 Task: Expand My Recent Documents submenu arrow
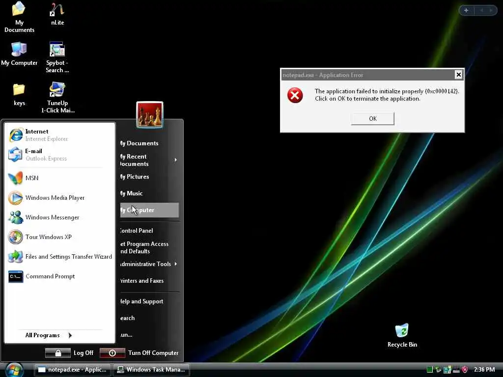(175, 160)
